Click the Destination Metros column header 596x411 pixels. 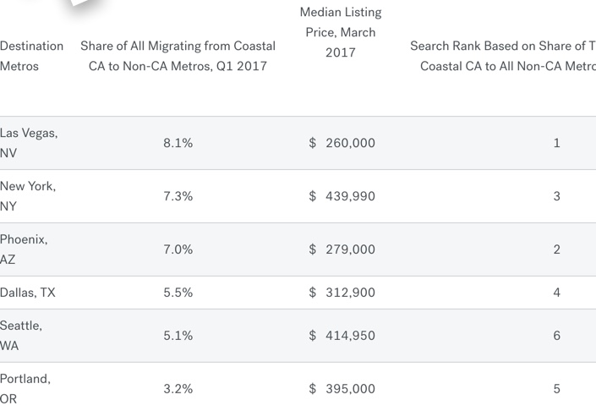click(31, 56)
